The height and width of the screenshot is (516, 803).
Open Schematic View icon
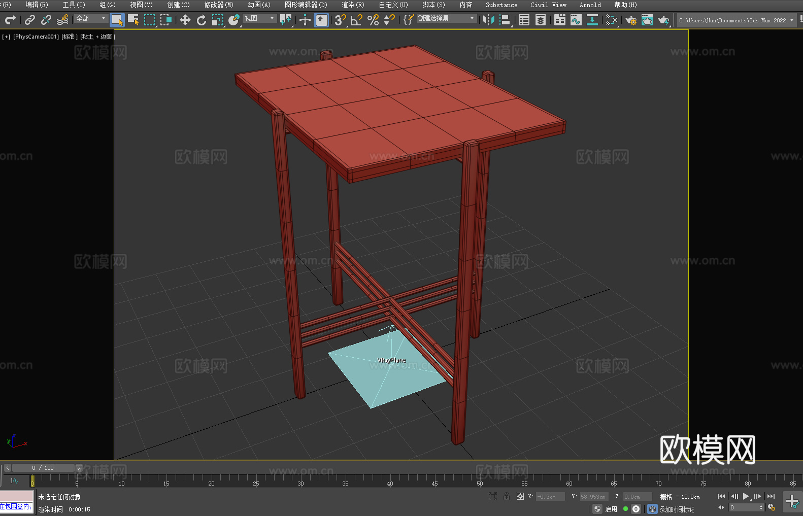pyautogui.click(x=592, y=20)
